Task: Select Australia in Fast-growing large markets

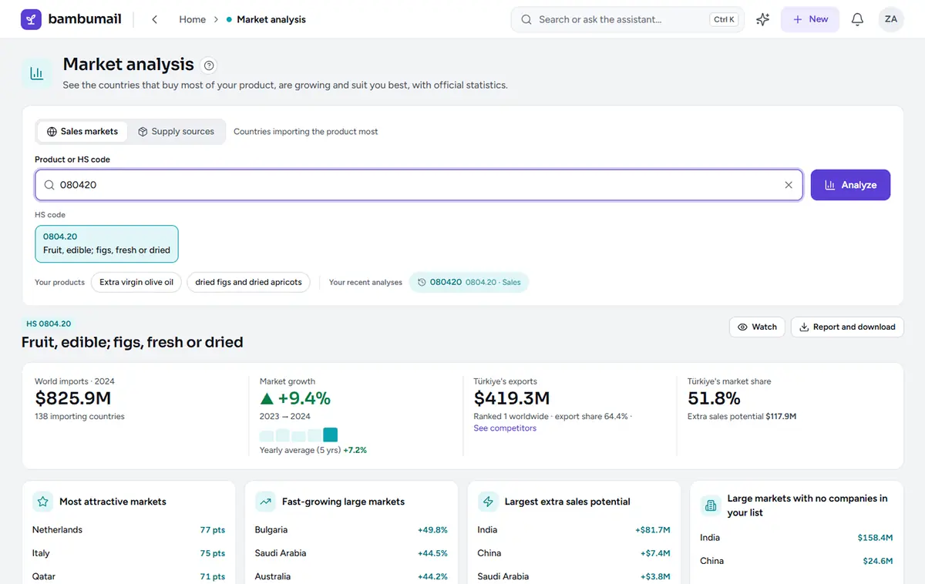Action: (x=351, y=576)
